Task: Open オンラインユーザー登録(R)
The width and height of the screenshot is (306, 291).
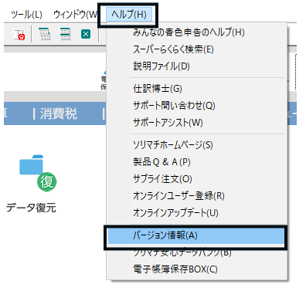Action: [x=197, y=196]
